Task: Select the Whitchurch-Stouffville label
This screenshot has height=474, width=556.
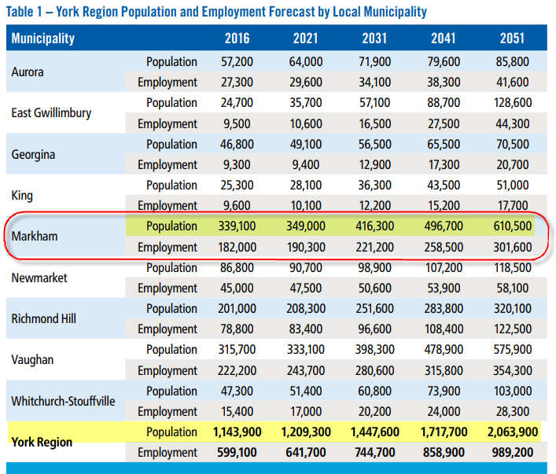Action: 63,401
